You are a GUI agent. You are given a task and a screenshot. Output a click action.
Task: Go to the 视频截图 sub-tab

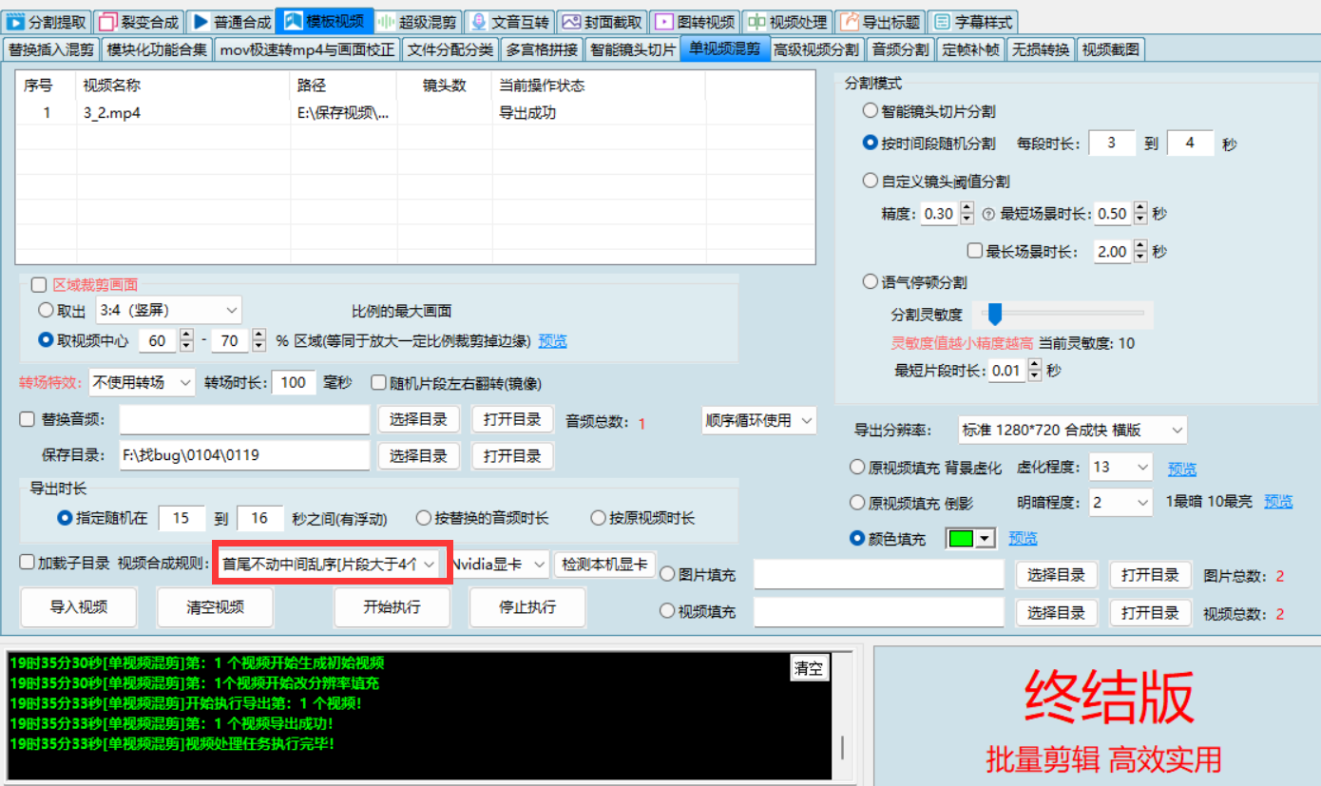point(1110,49)
